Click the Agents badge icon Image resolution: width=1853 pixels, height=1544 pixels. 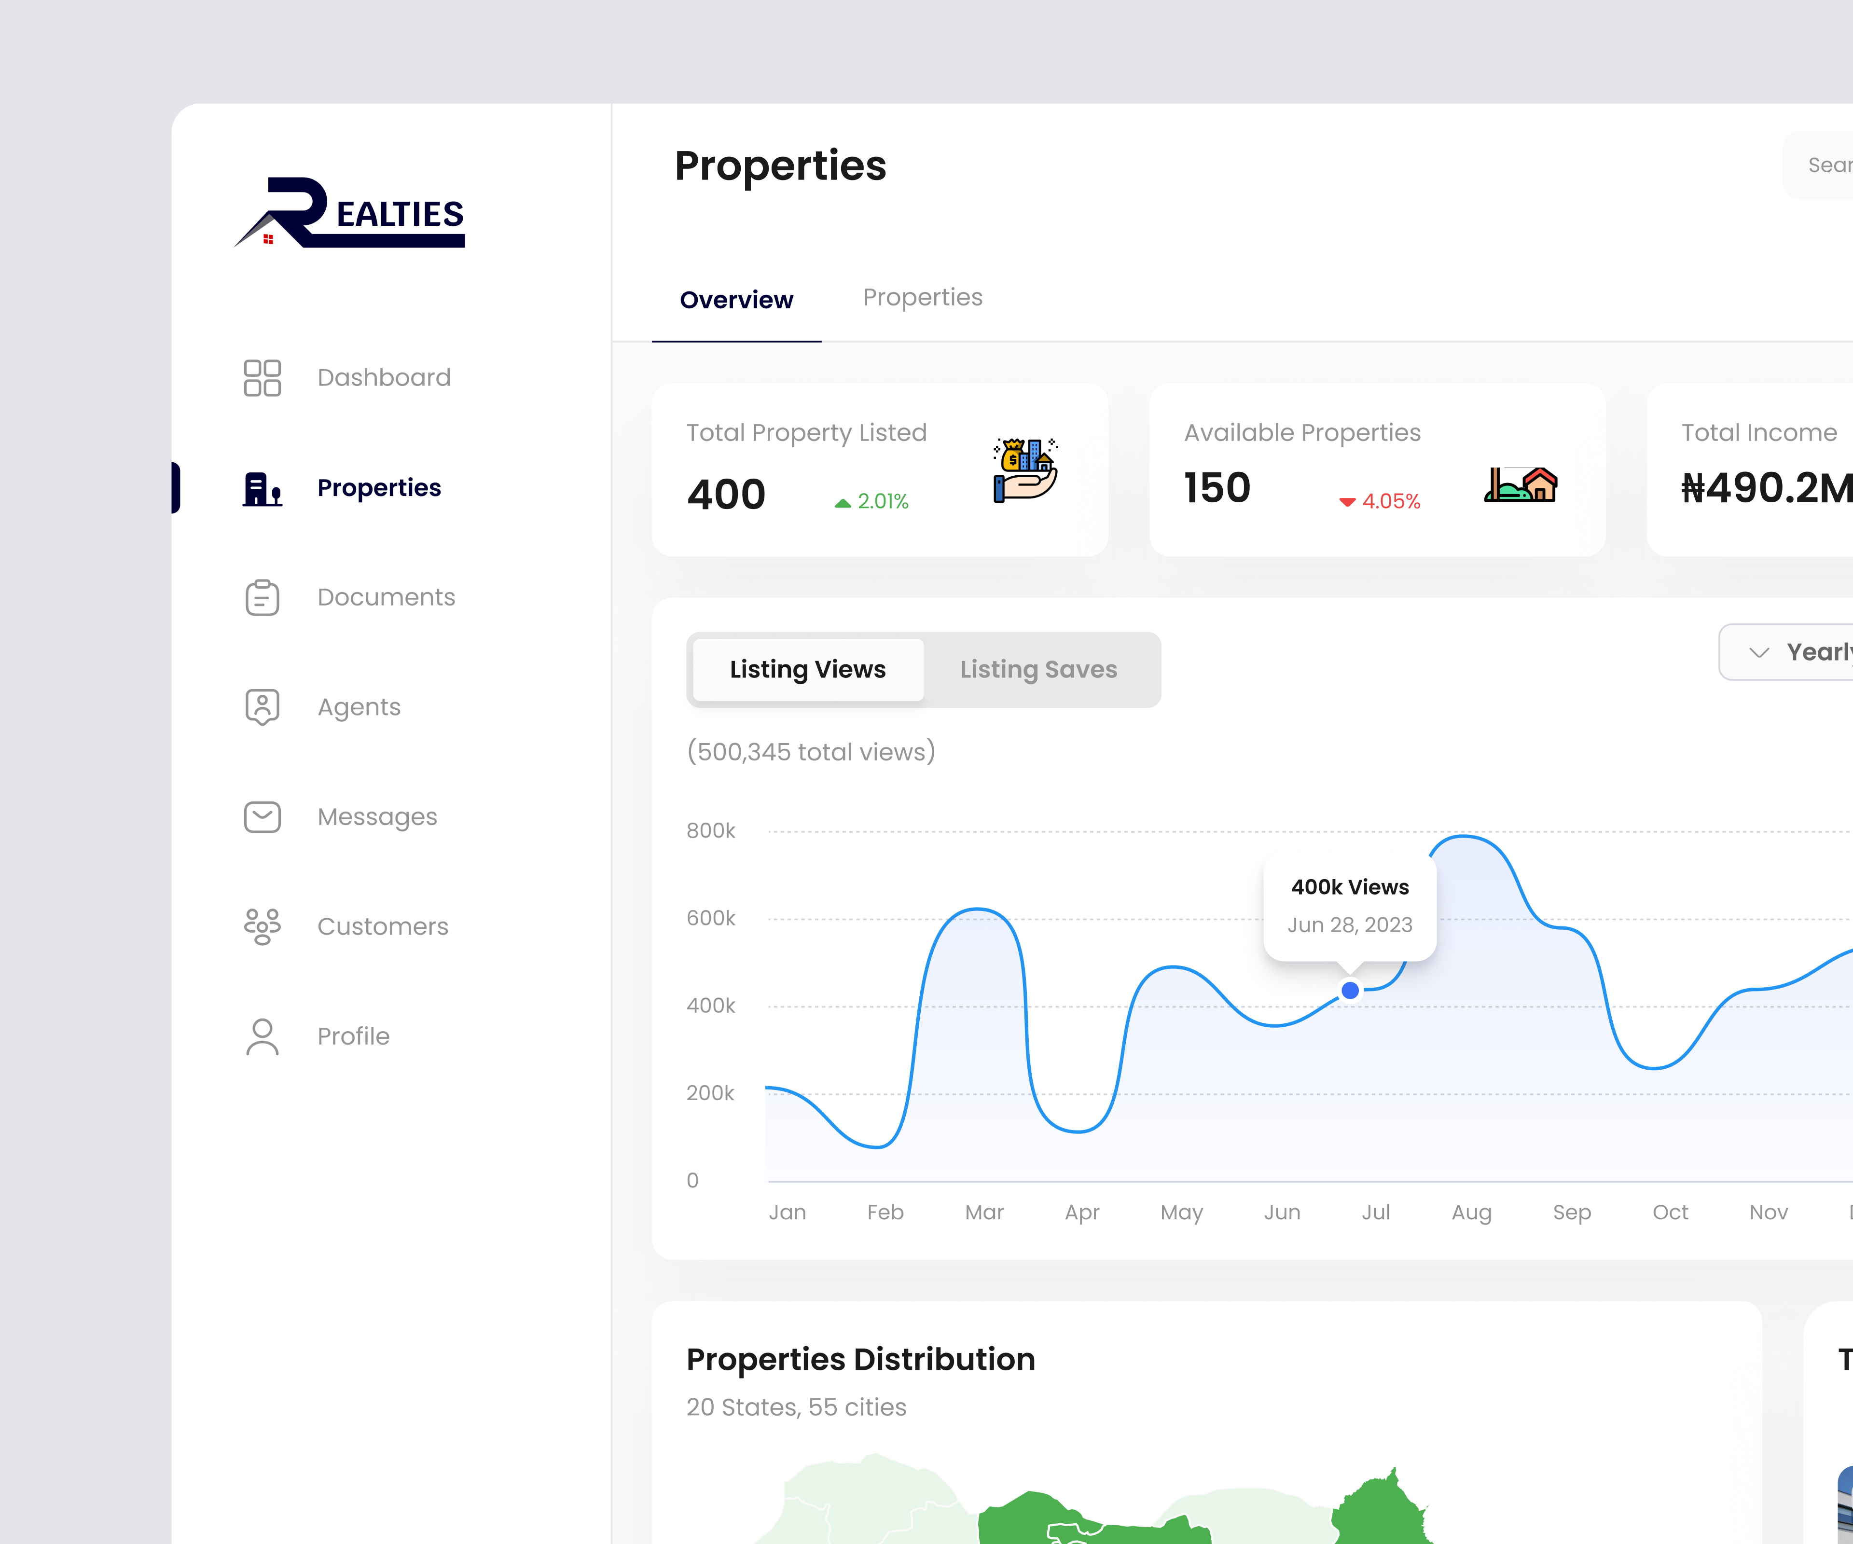pyautogui.click(x=262, y=708)
